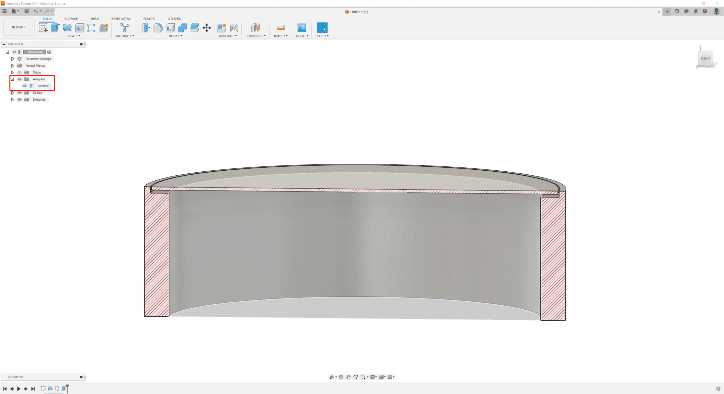The image size is (724, 394).
Task: Toggle visibility of the Origin folder
Action: tap(19, 72)
